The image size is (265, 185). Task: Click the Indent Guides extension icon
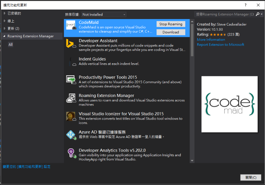[71, 62]
